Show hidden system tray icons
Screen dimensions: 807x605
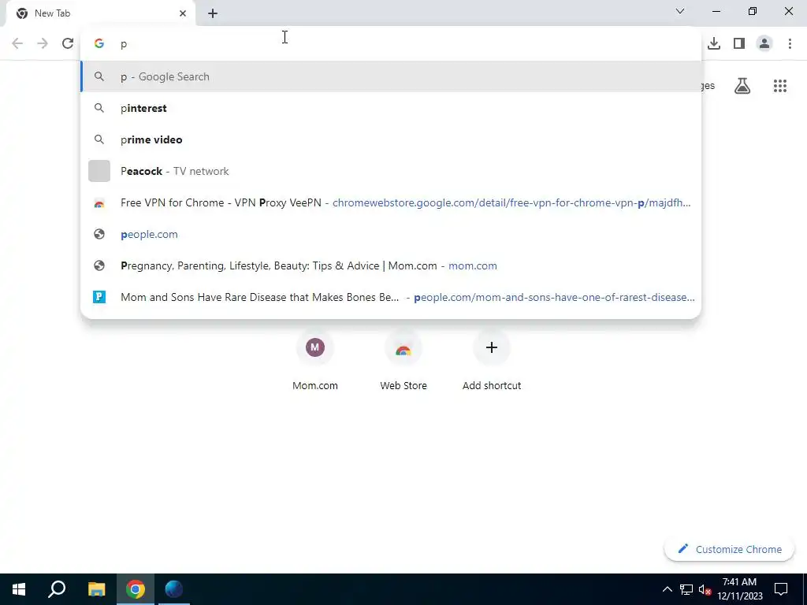667,589
